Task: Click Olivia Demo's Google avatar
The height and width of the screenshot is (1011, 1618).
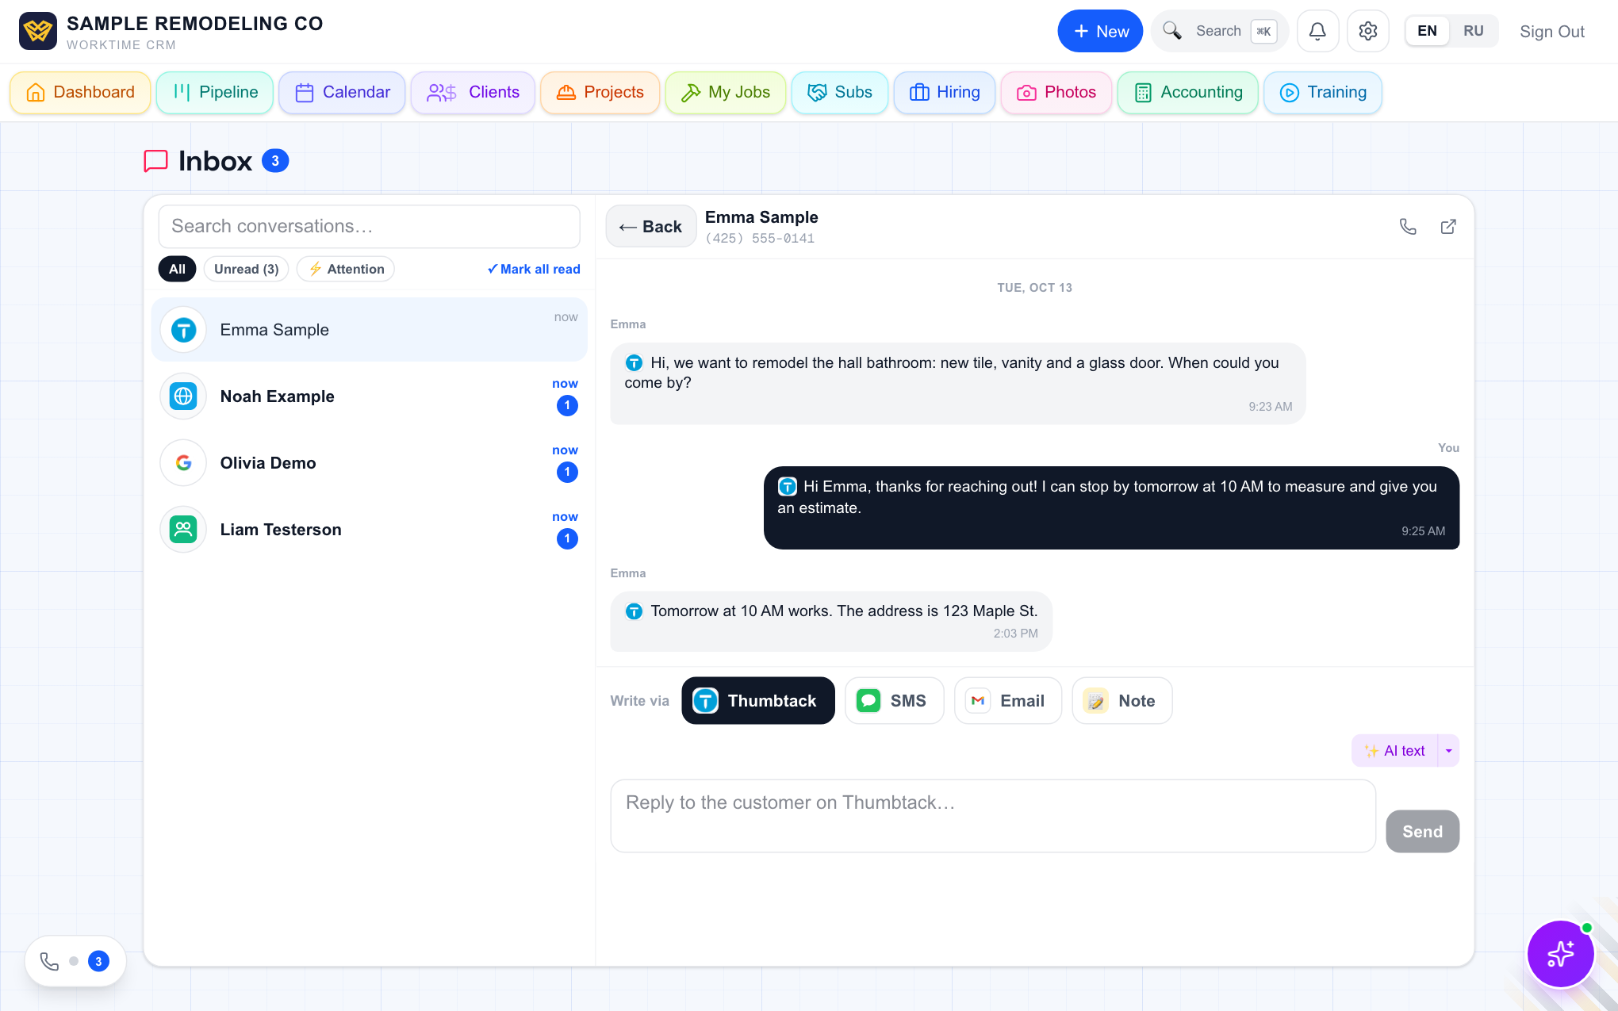Action: tap(183, 463)
